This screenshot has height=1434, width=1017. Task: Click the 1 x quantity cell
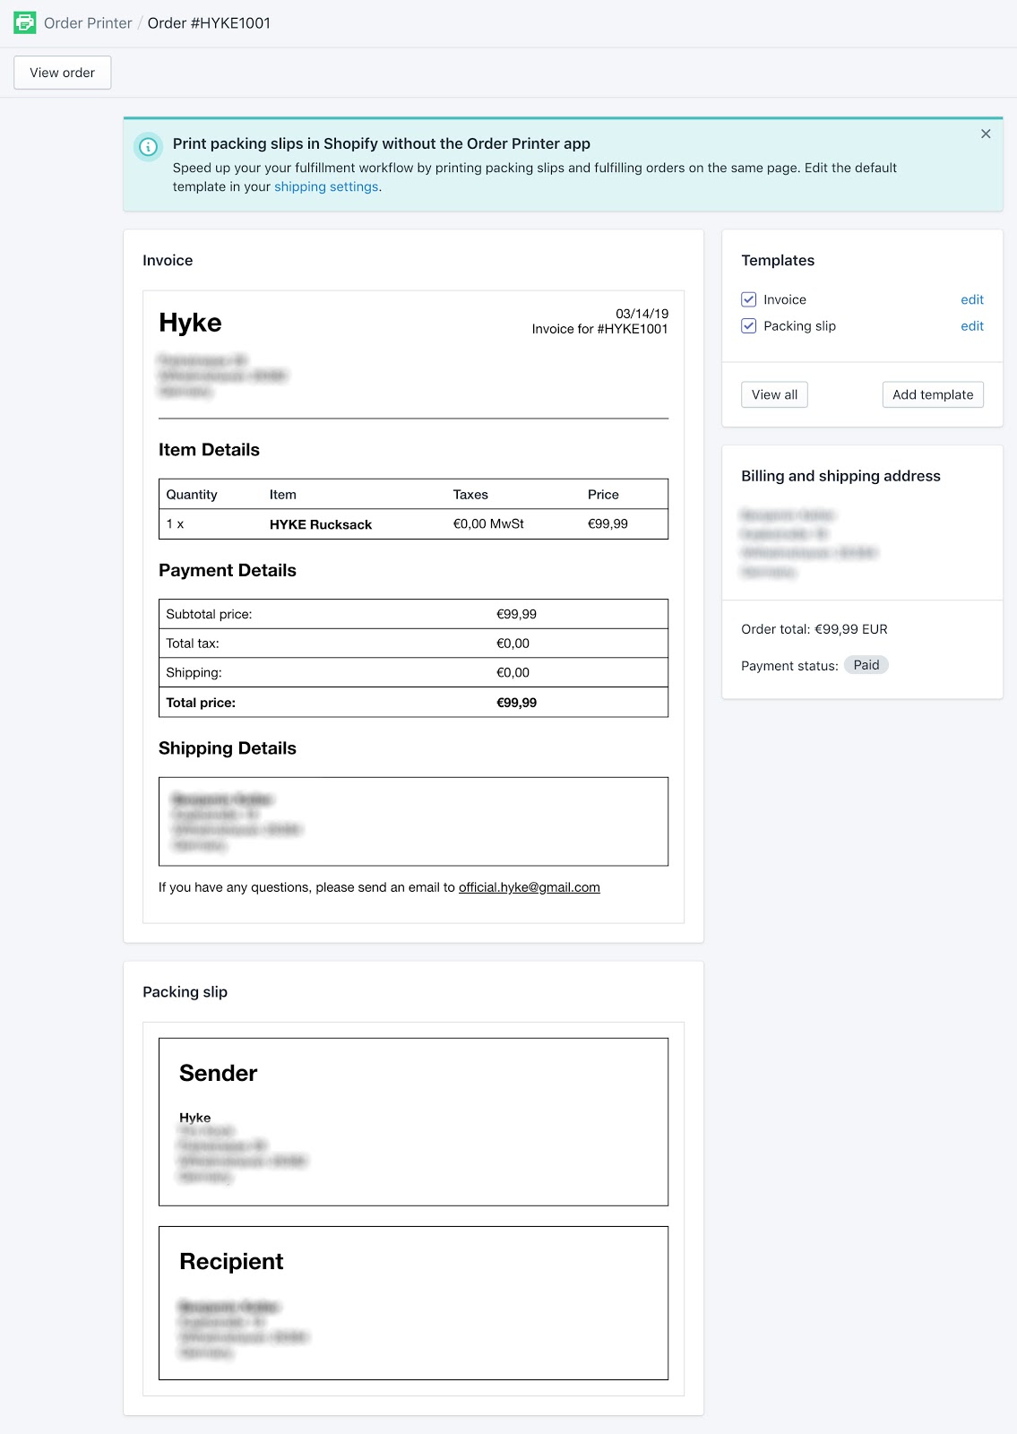(175, 524)
